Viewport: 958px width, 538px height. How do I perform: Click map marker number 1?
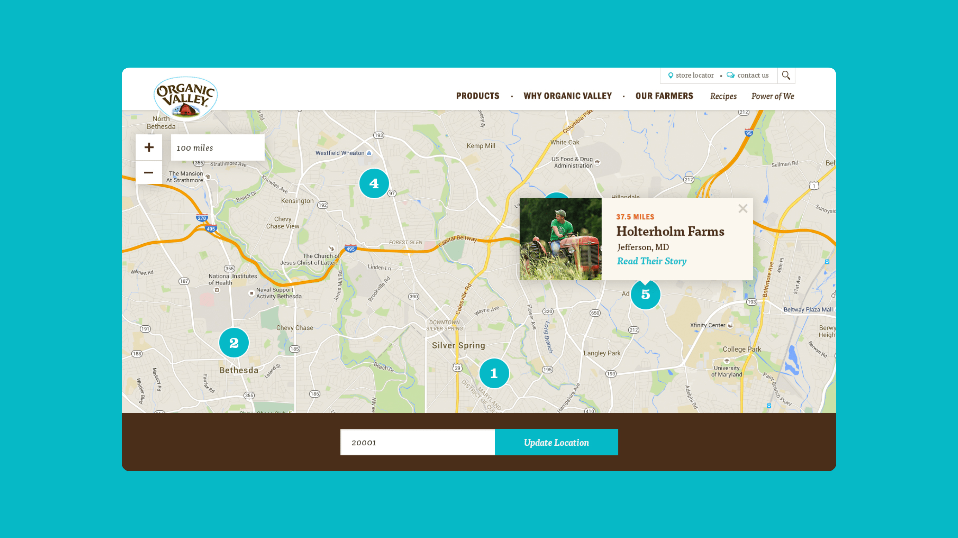coord(494,373)
